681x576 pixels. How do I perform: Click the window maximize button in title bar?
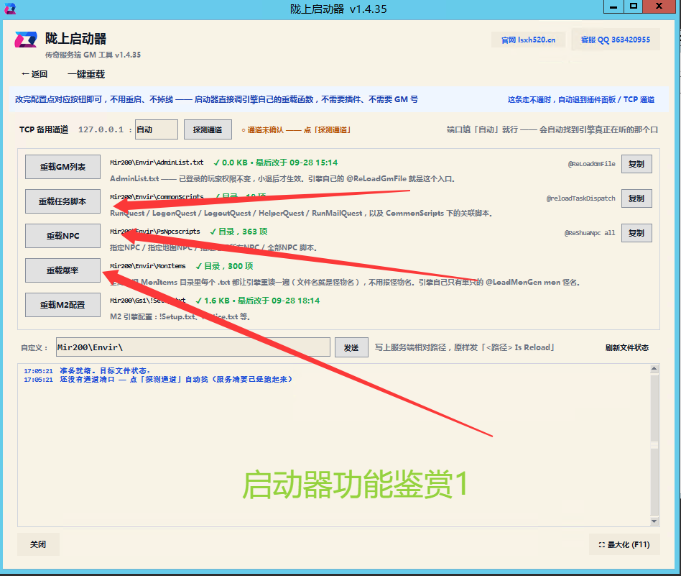tap(633, 6)
